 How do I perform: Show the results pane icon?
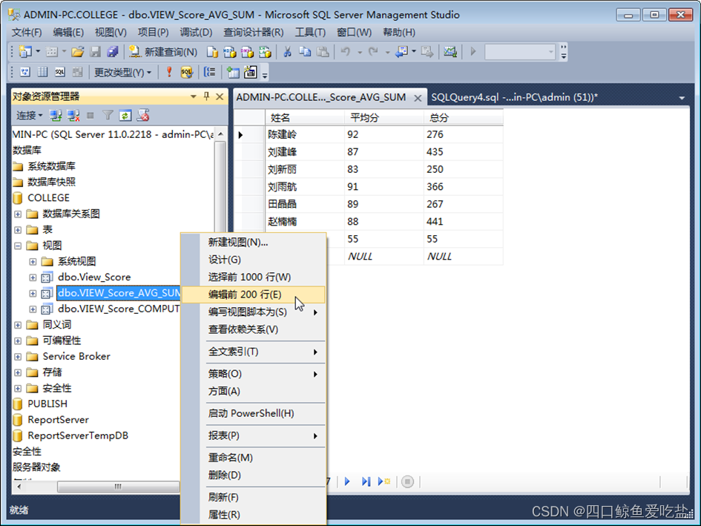coord(77,72)
